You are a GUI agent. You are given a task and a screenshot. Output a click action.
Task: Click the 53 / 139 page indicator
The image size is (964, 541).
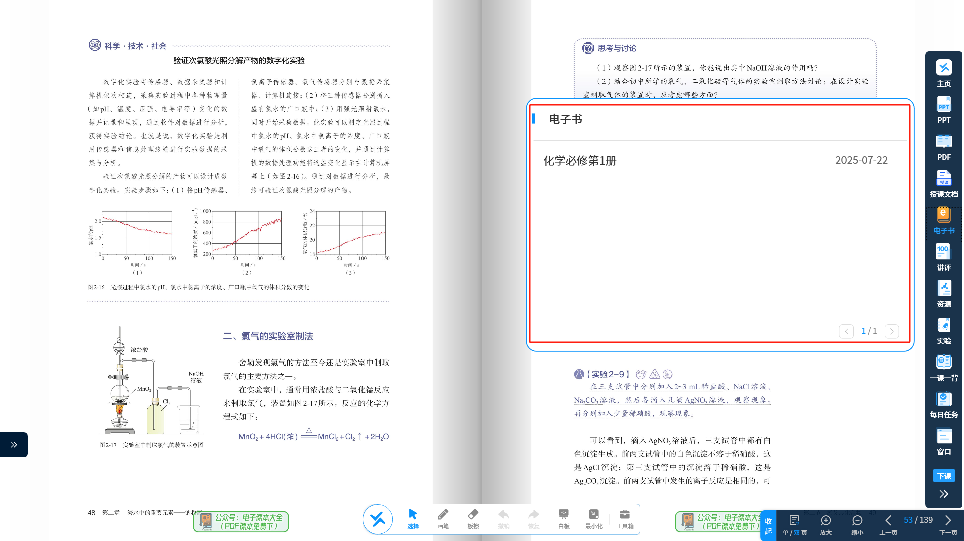pos(918,520)
